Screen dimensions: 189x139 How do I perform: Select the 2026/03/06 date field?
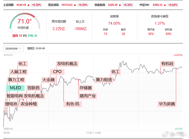point(13,48)
